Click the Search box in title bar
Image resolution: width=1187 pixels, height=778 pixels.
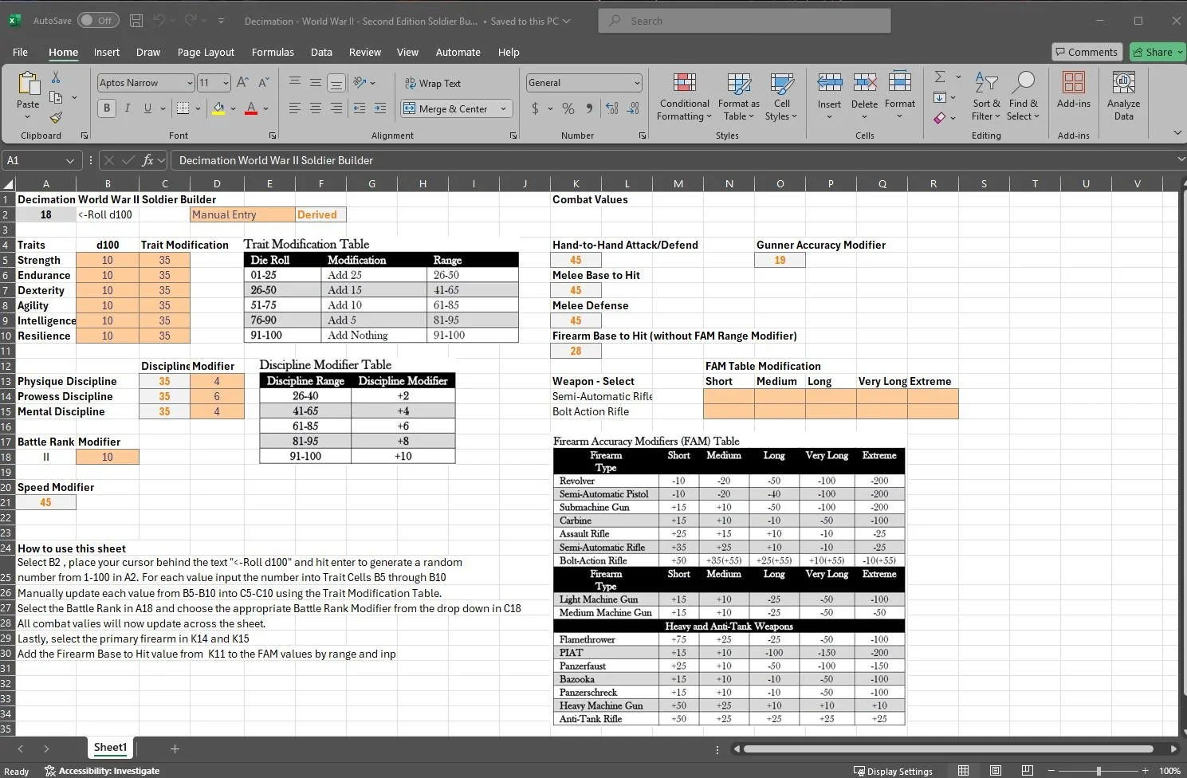click(744, 21)
